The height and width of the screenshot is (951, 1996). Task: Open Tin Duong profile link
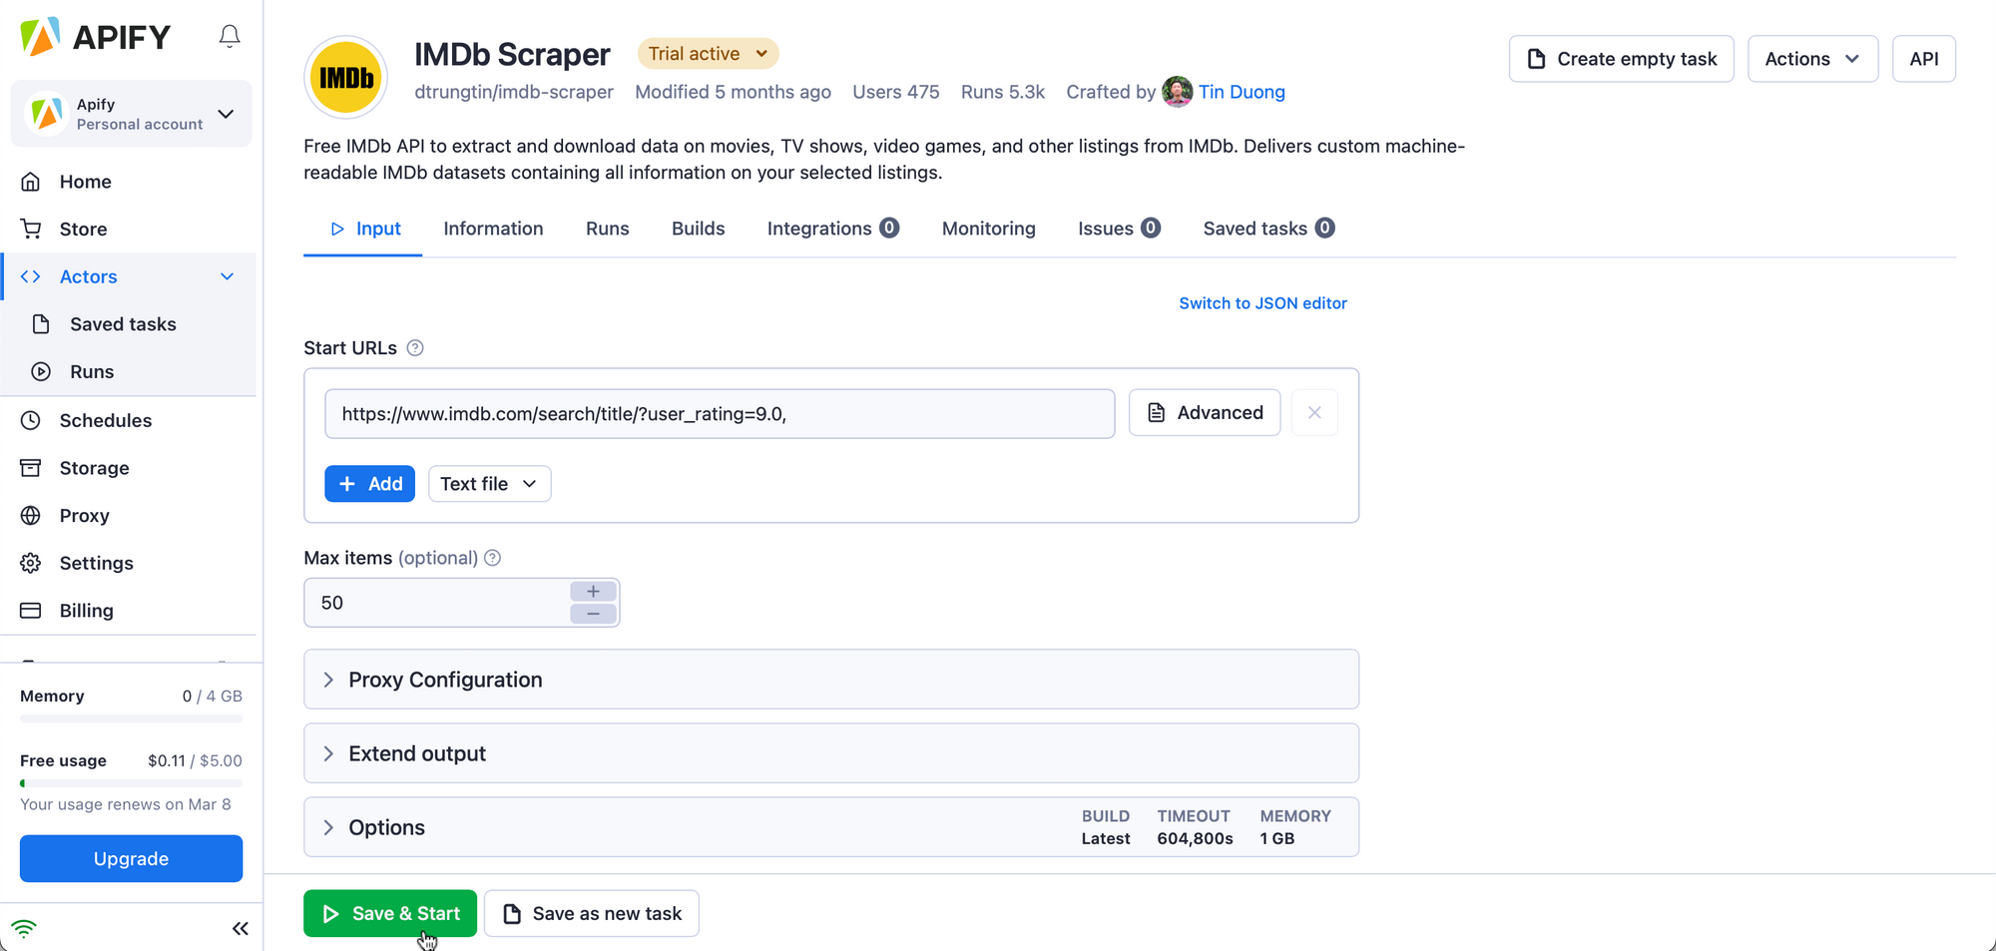(1242, 92)
